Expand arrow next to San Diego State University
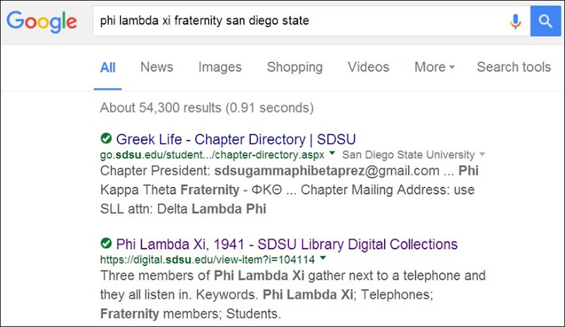Viewport: 565px width, 327px height. pyautogui.click(x=482, y=155)
